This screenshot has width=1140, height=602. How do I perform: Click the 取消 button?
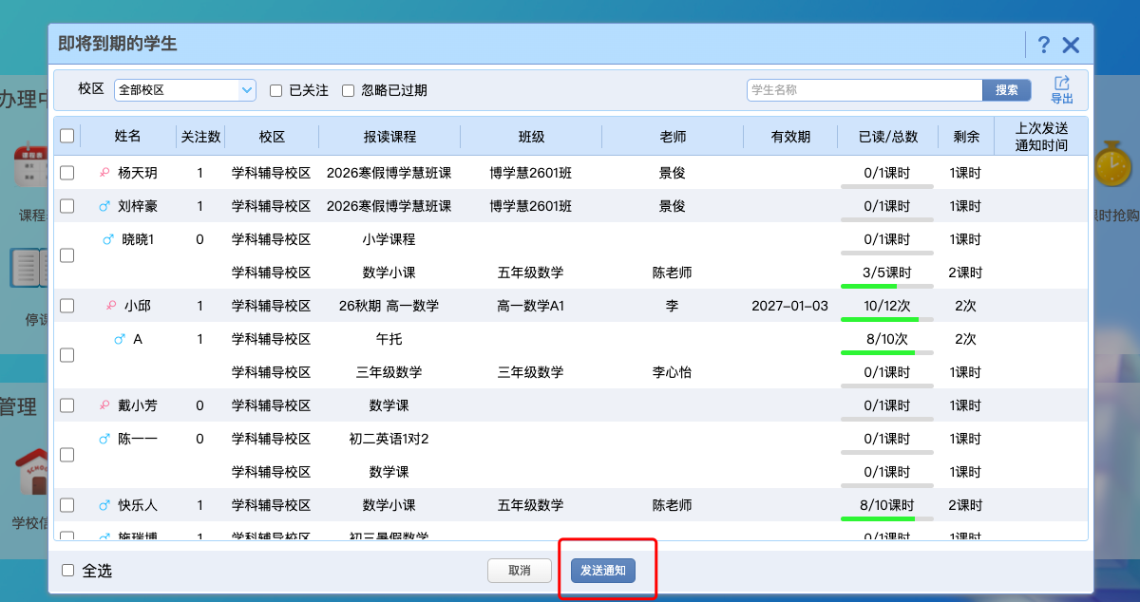coord(519,571)
